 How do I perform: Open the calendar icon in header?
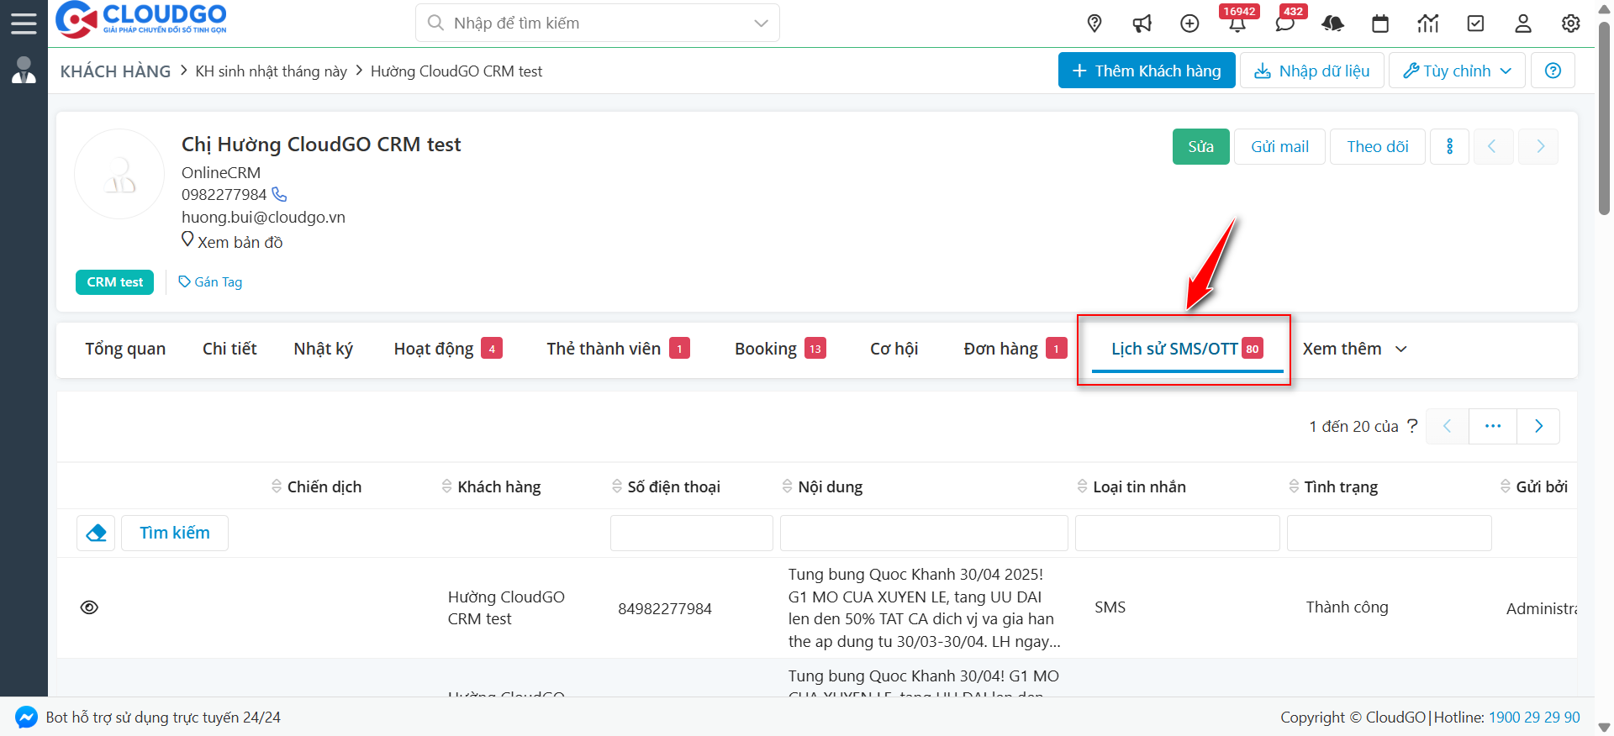tap(1380, 24)
